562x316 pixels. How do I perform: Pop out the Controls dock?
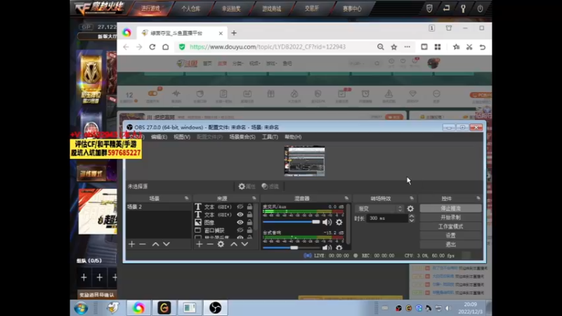coord(478,198)
